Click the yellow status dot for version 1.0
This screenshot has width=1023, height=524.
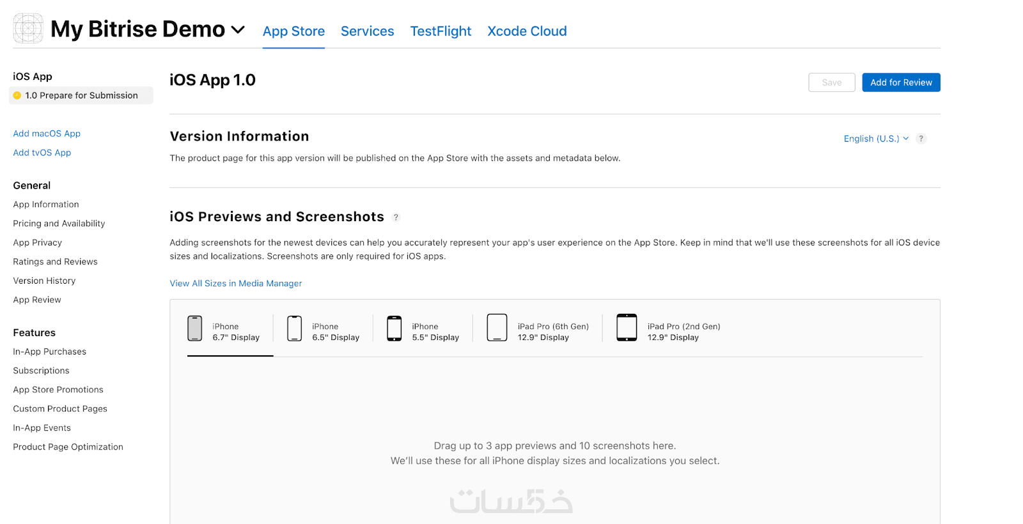(17, 96)
